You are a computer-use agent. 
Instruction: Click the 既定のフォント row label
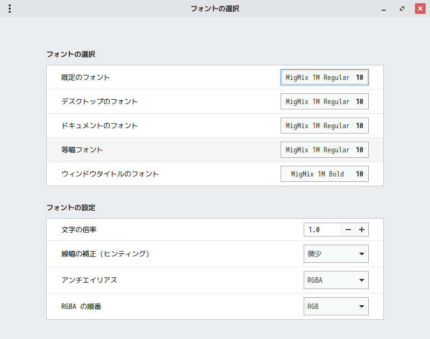coord(85,77)
